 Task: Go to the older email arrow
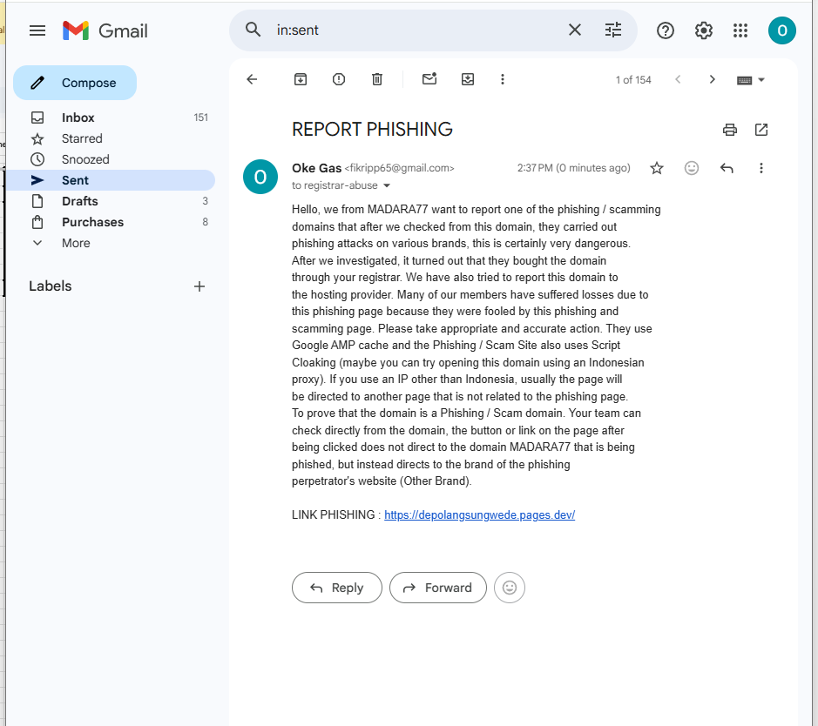(x=712, y=79)
